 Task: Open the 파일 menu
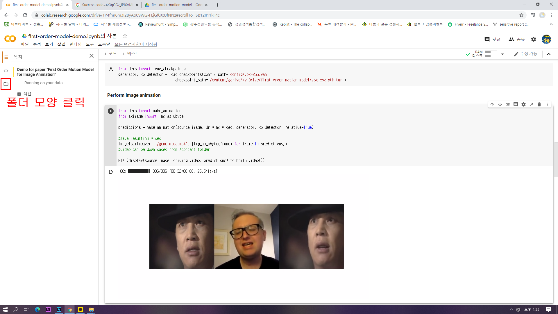(x=25, y=44)
